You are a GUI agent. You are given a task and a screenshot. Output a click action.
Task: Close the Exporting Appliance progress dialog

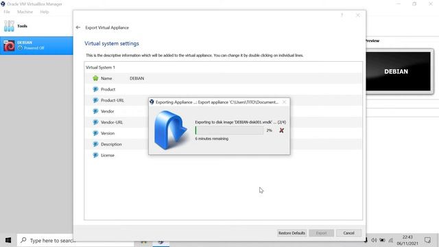284,102
